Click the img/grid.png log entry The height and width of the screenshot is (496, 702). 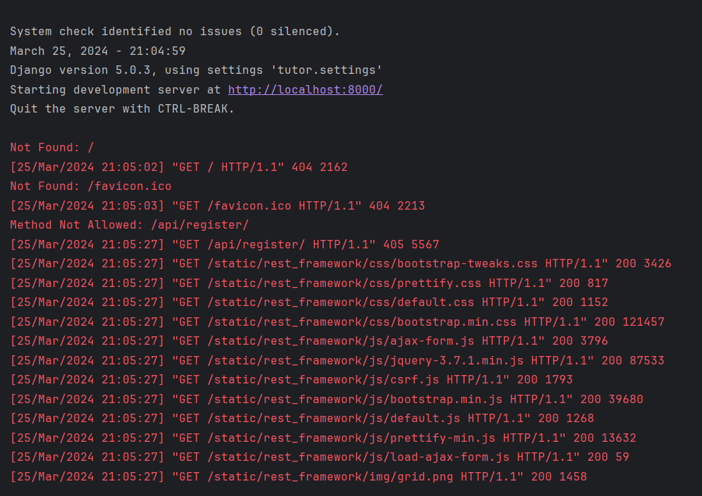click(x=299, y=477)
